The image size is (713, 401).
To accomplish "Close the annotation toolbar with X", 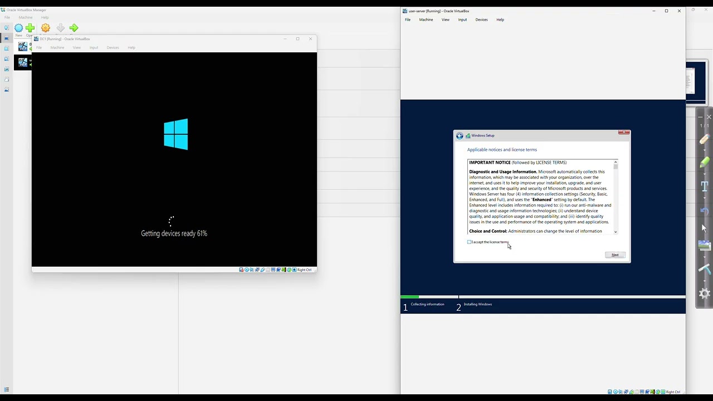I will pyautogui.click(x=709, y=117).
